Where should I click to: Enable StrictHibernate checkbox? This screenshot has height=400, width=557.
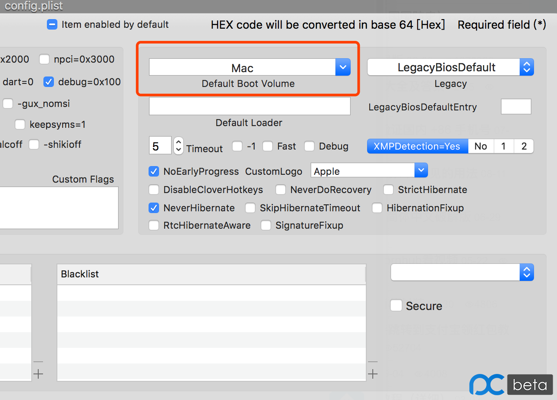coord(388,190)
